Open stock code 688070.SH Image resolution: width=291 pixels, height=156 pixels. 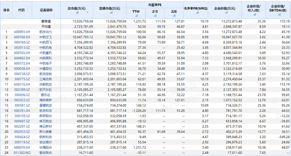pos(22,148)
